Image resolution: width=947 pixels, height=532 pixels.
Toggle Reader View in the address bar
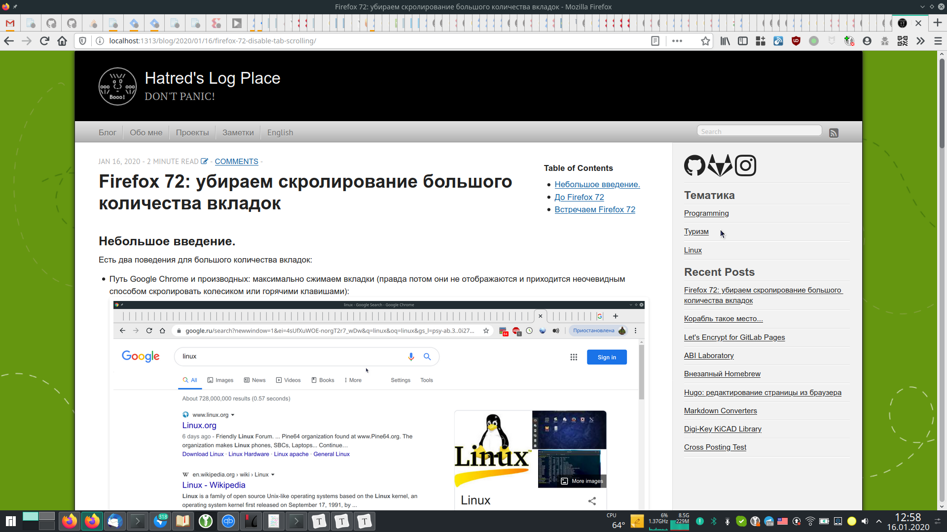point(655,41)
